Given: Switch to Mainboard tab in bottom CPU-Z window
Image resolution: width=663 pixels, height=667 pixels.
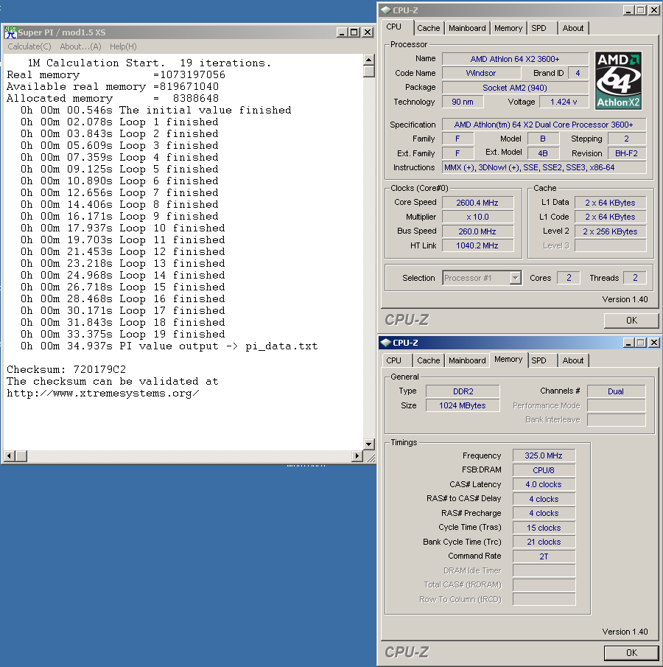Looking at the screenshot, I should (x=467, y=360).
